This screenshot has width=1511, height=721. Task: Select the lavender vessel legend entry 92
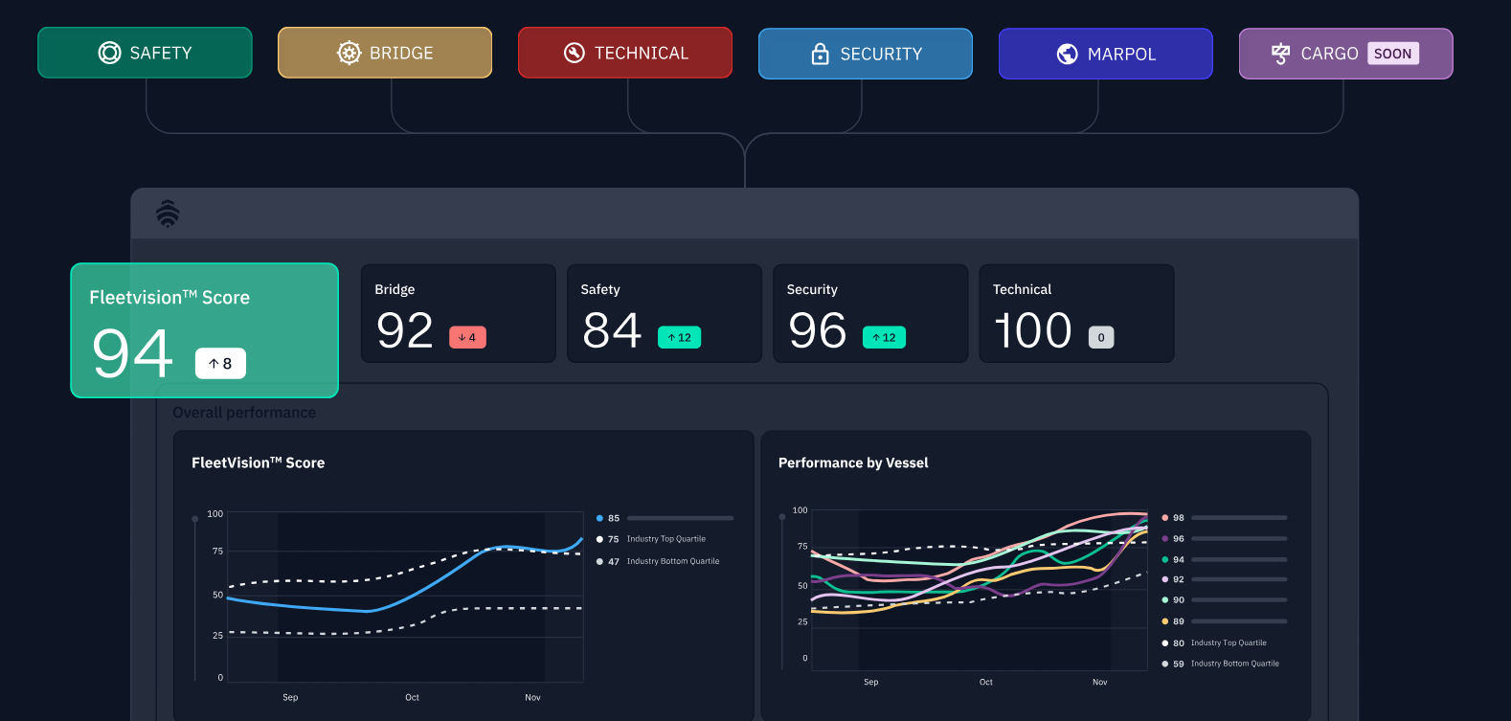(x=1224, y=579)
